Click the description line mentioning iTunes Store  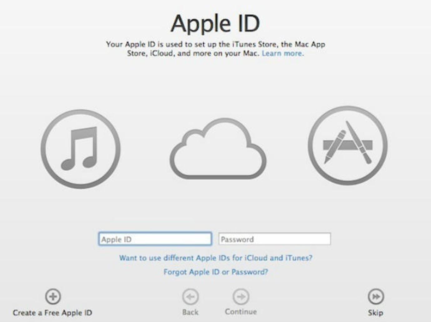[x=215, y=44]
